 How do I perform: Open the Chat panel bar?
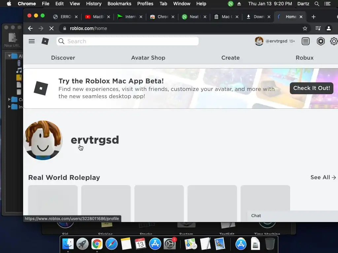pos(292,216)
